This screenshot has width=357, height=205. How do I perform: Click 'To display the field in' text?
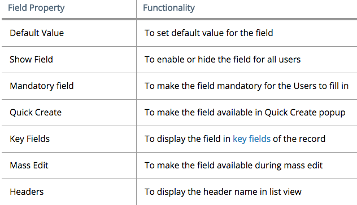pyautogui.click(x=188, y=139)
